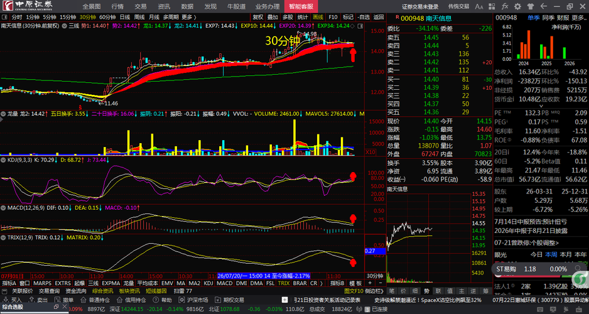This screenshot has height=314, width=589.
Task: Open 沪深市场 in trade bar
Action: (193, 300)
